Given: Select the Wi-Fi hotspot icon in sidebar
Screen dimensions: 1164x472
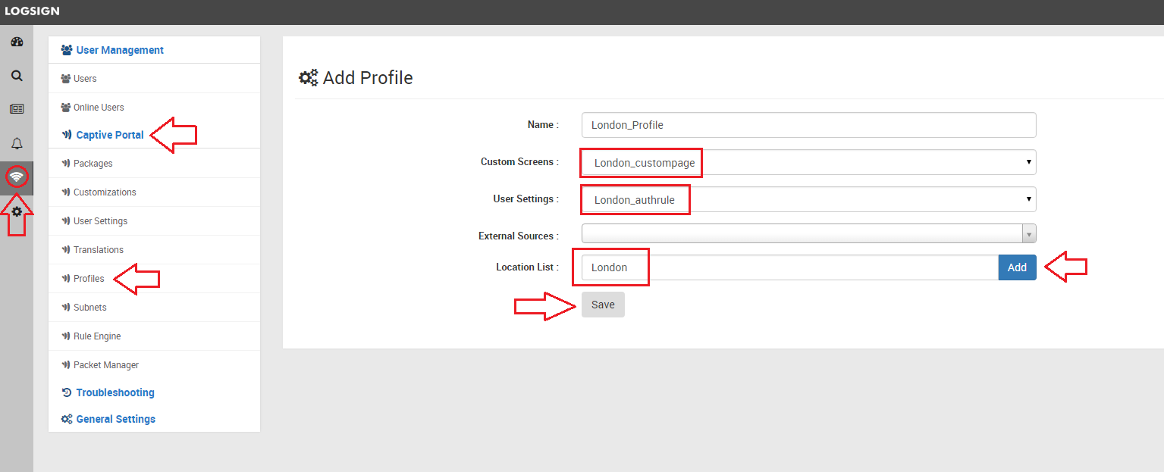Looking at the screenshot, I should click(x=17, y=177).
